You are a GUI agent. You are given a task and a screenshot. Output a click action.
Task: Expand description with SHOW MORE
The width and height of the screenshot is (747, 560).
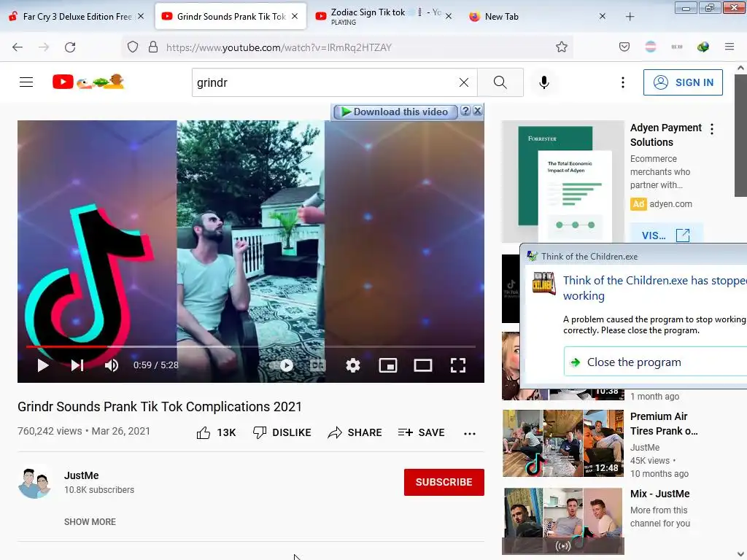pos(90,522)
